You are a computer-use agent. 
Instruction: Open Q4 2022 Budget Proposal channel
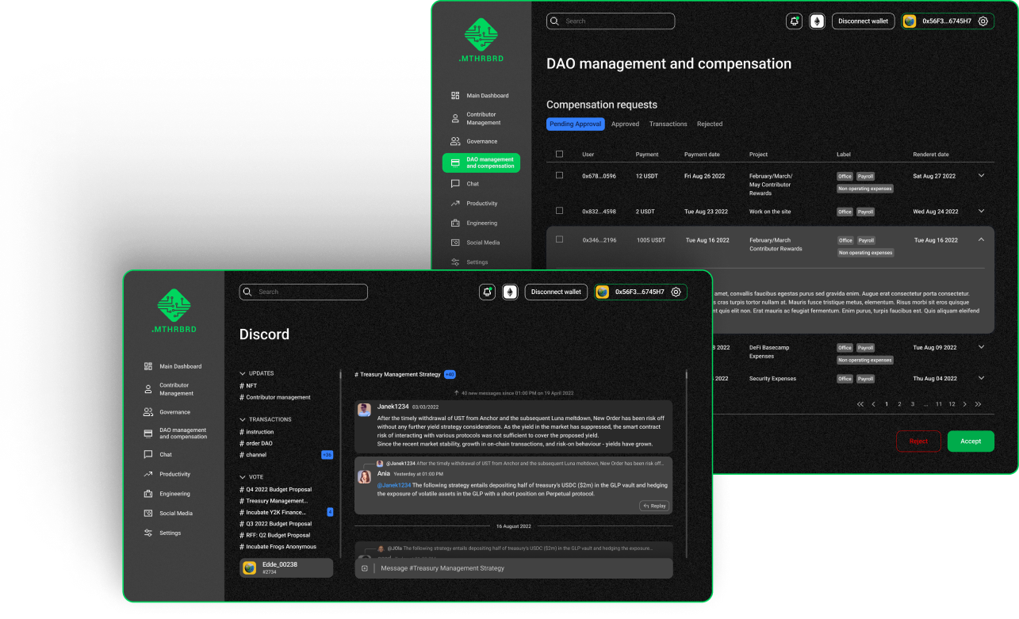coord(275,490)
